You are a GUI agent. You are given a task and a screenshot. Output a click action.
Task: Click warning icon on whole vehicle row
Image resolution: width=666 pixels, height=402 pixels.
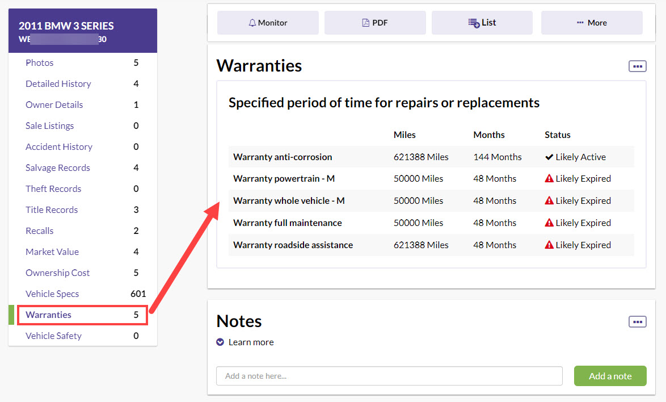(x=549, y=200)
